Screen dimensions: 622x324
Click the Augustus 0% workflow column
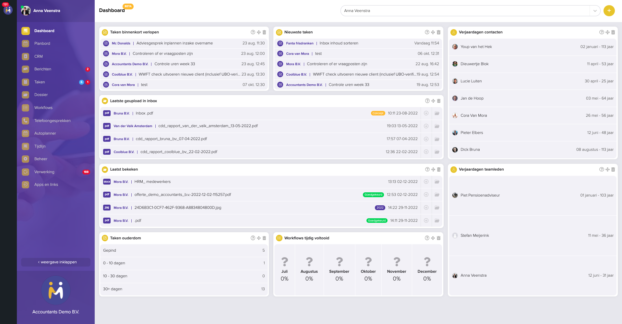tap(309, 270)
